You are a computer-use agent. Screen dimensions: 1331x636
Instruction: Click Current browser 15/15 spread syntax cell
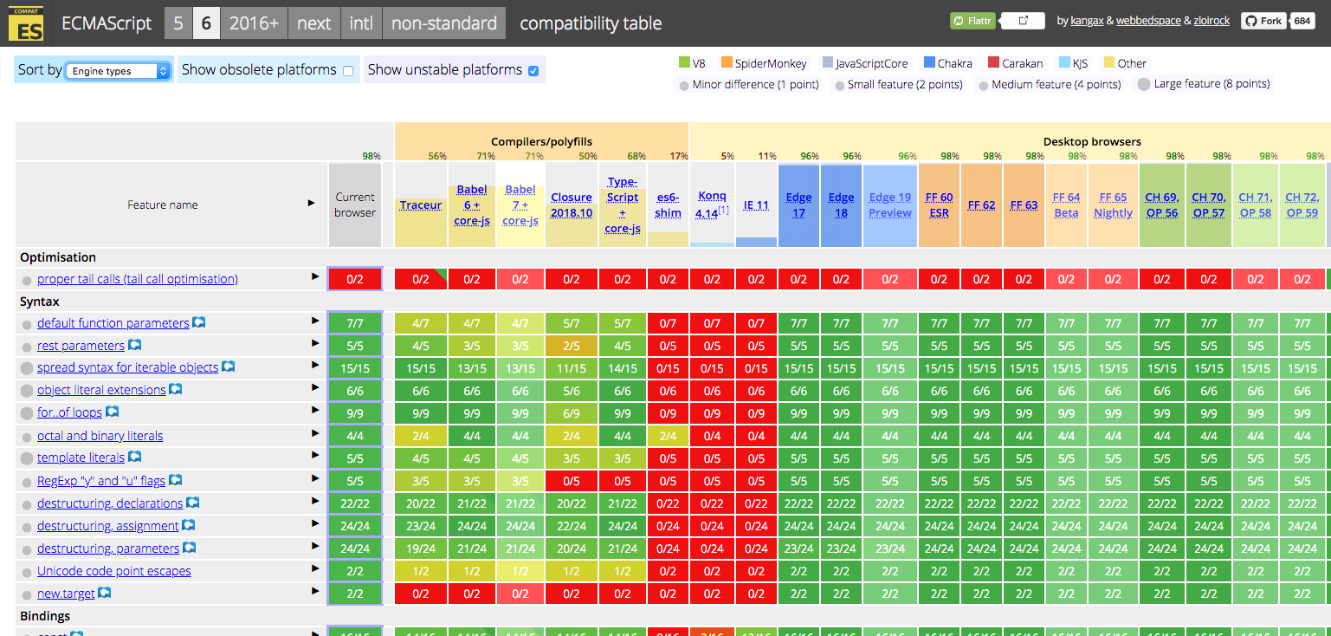[355, 367]
